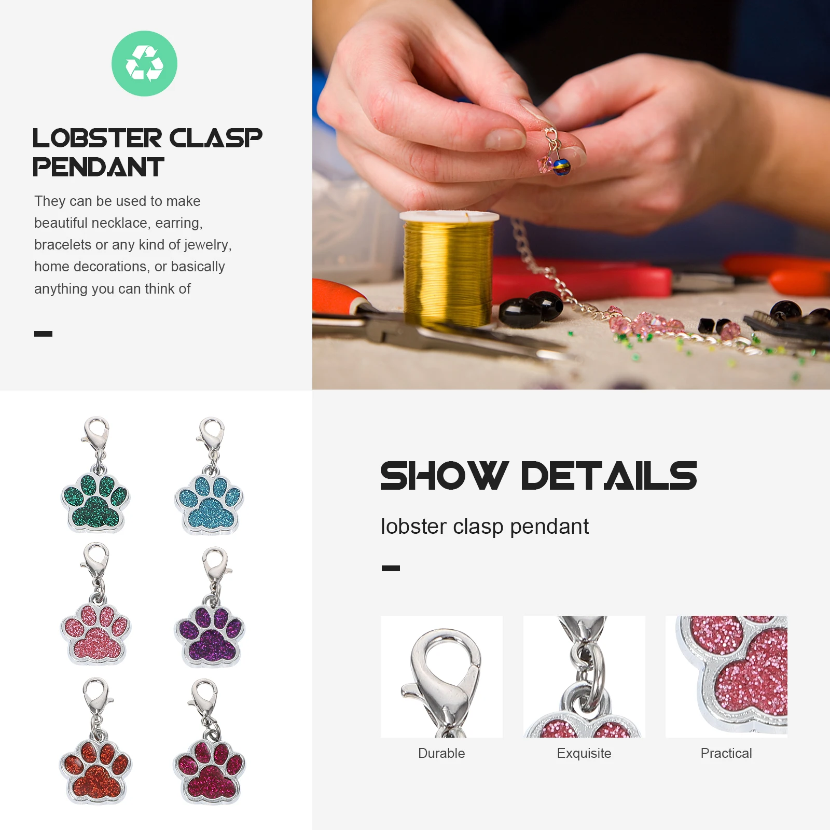
Task: Select the magenta paw pendant
Action: click(209, 742)
